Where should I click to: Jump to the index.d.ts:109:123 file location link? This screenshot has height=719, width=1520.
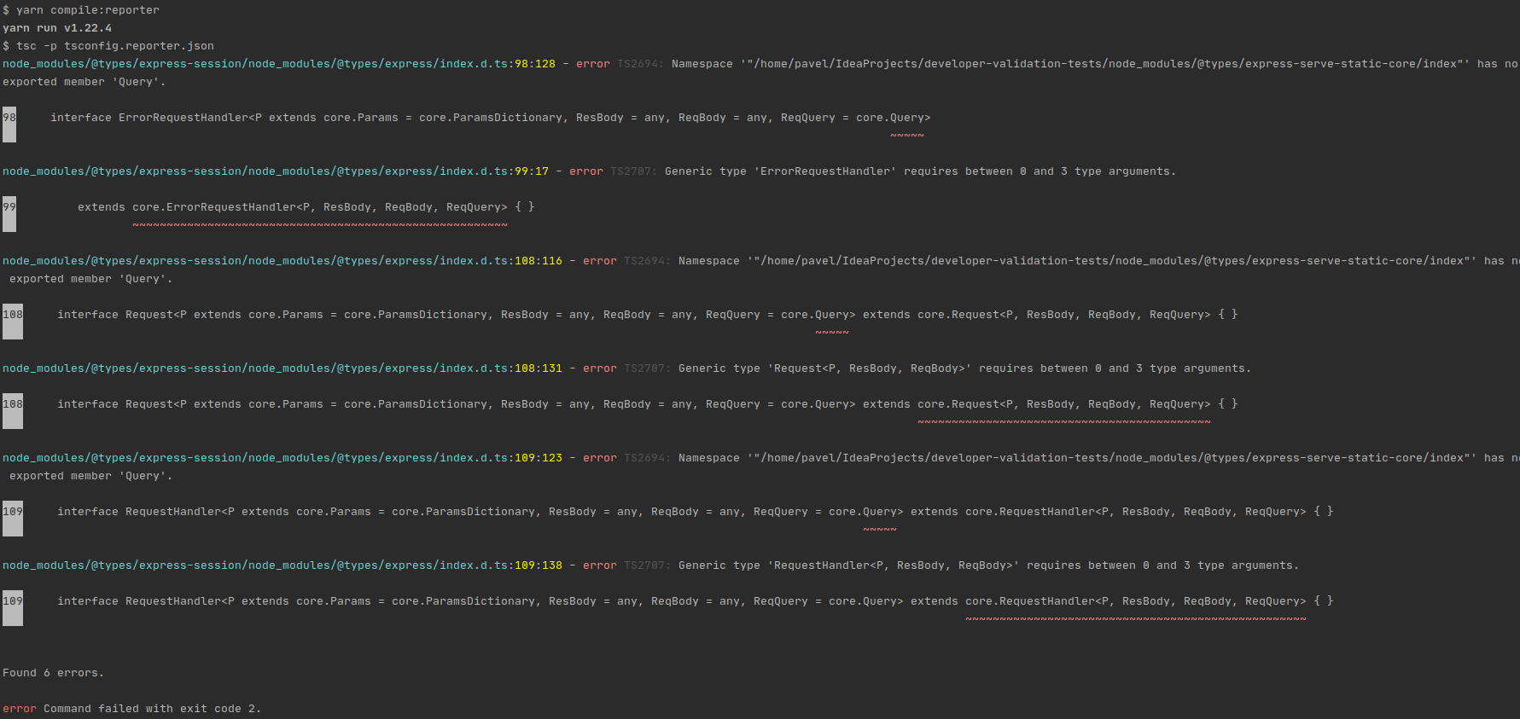282,458
